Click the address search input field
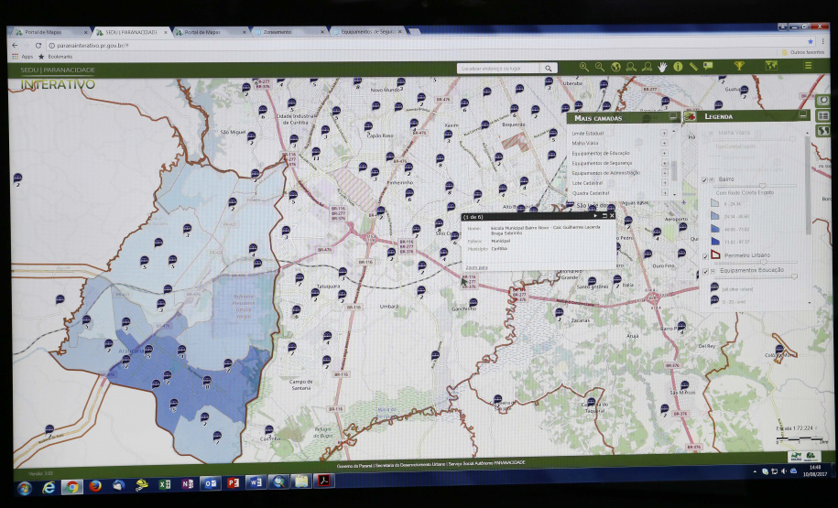 point(497,68)
